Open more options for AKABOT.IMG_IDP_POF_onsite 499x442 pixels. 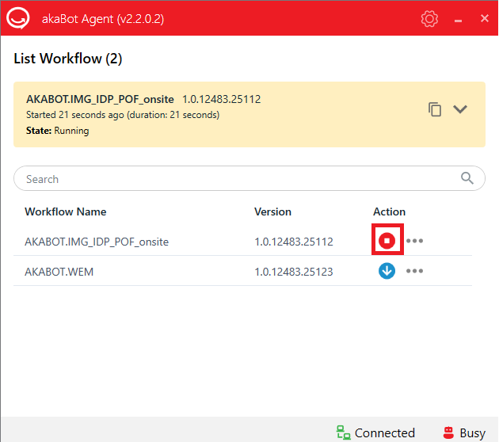point(414,241)
